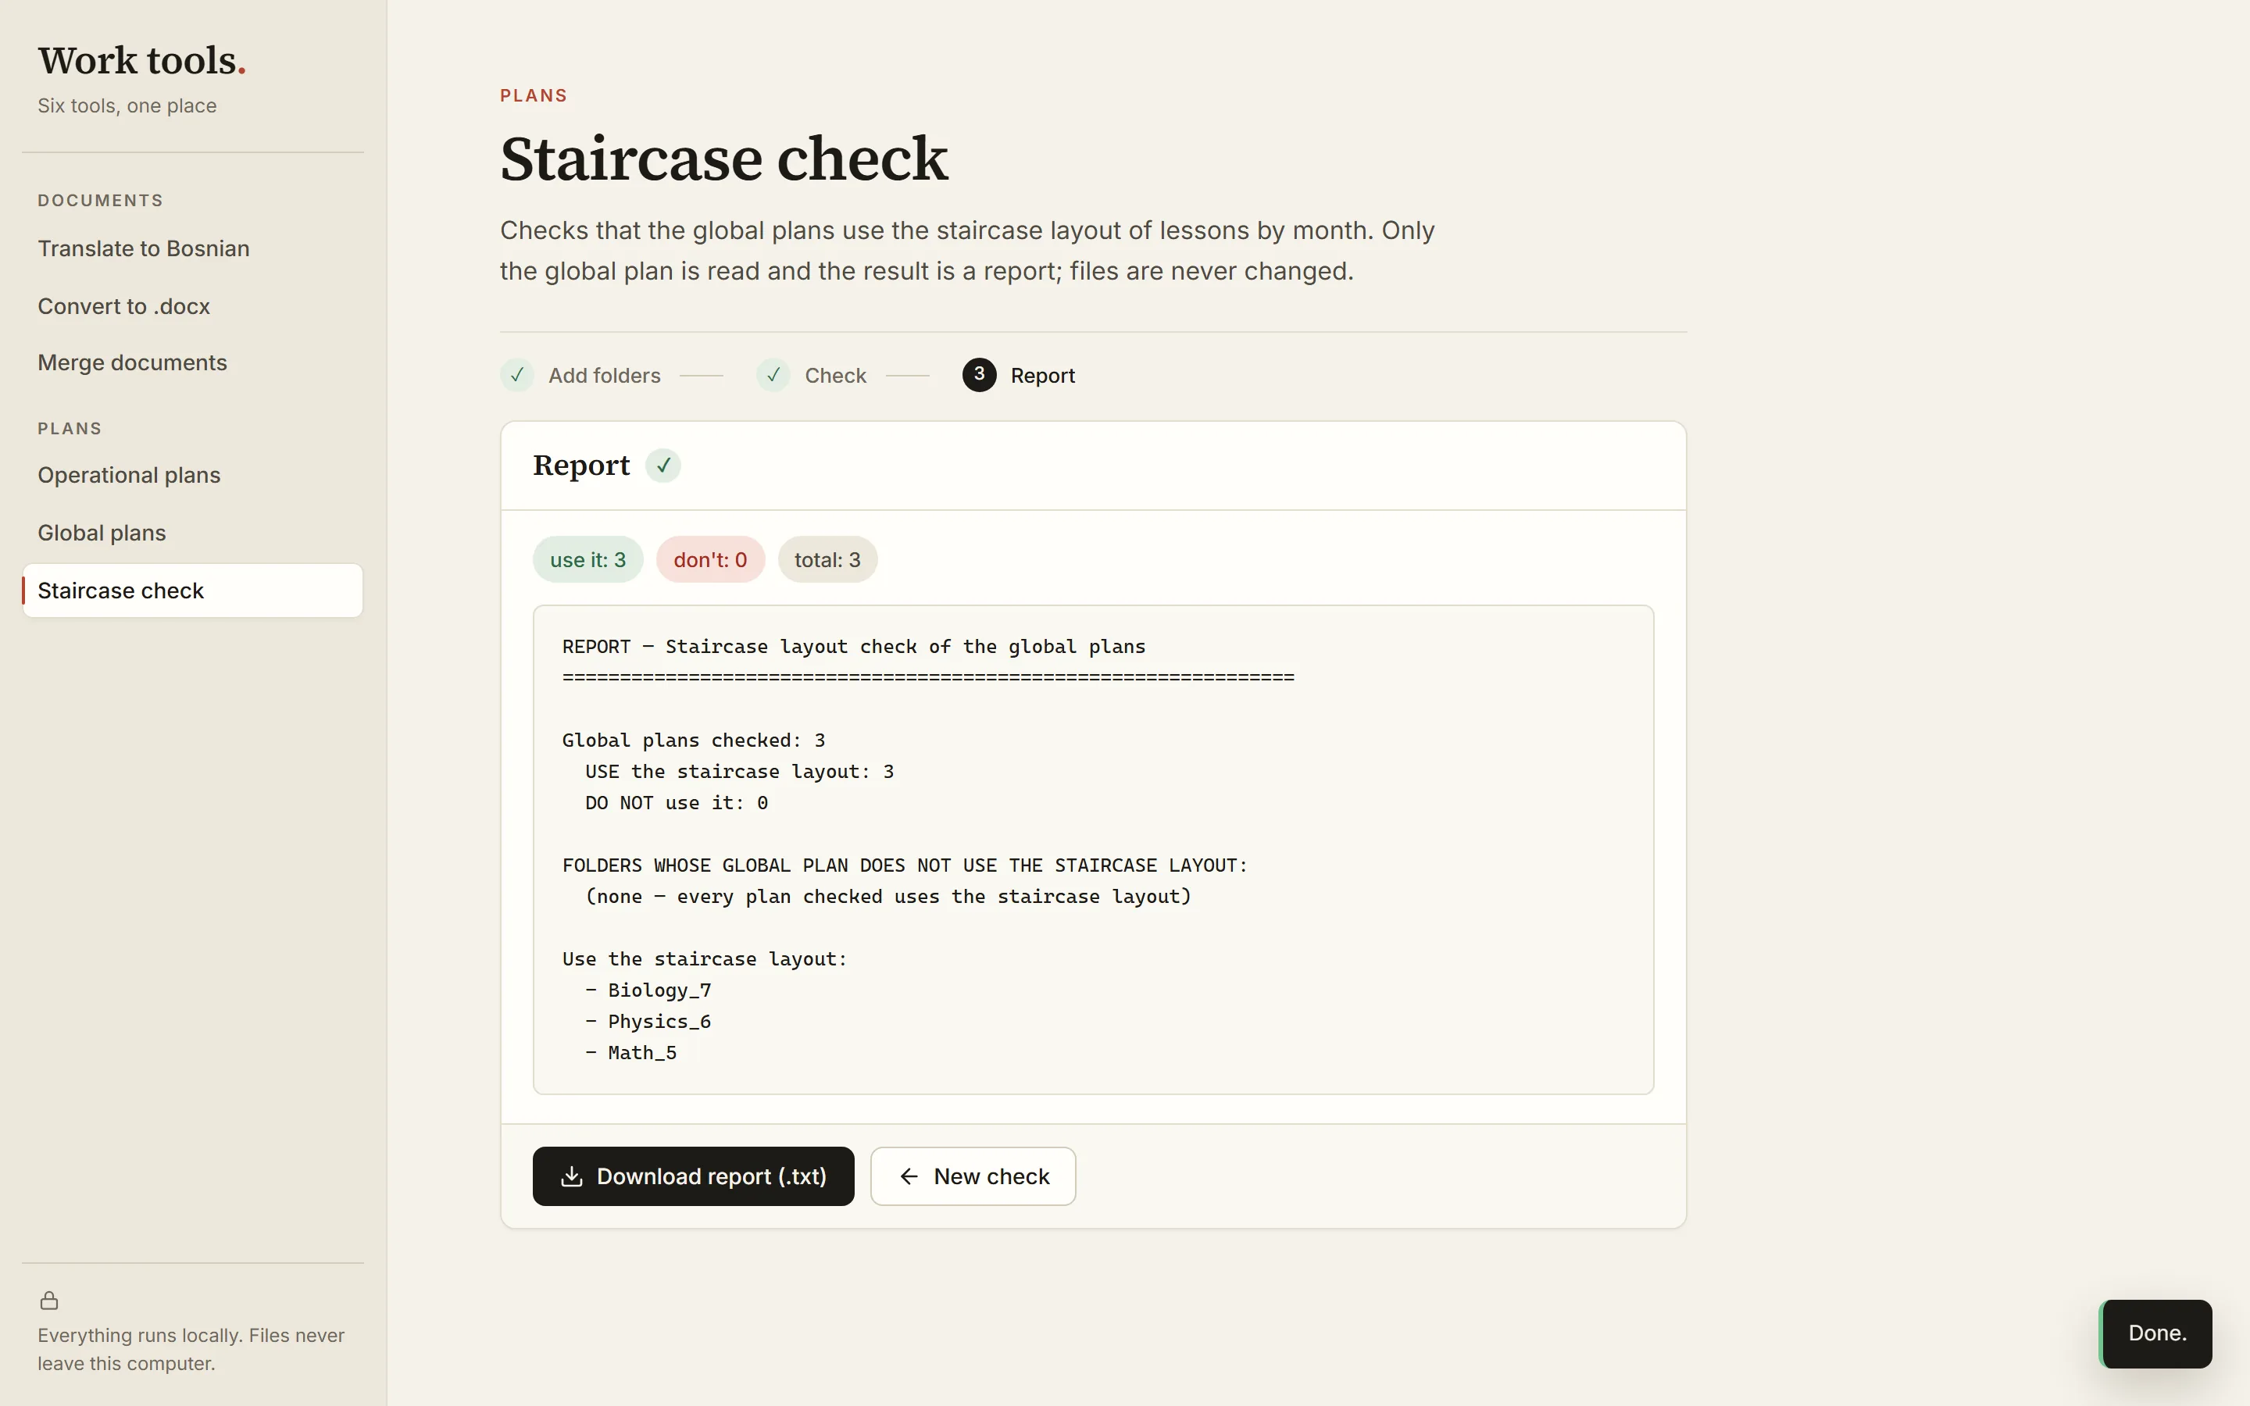Click the Biology_7 entry in report
Image resolution: width=2250 pixels, height=1406 pixels.
tap(659, 990)
